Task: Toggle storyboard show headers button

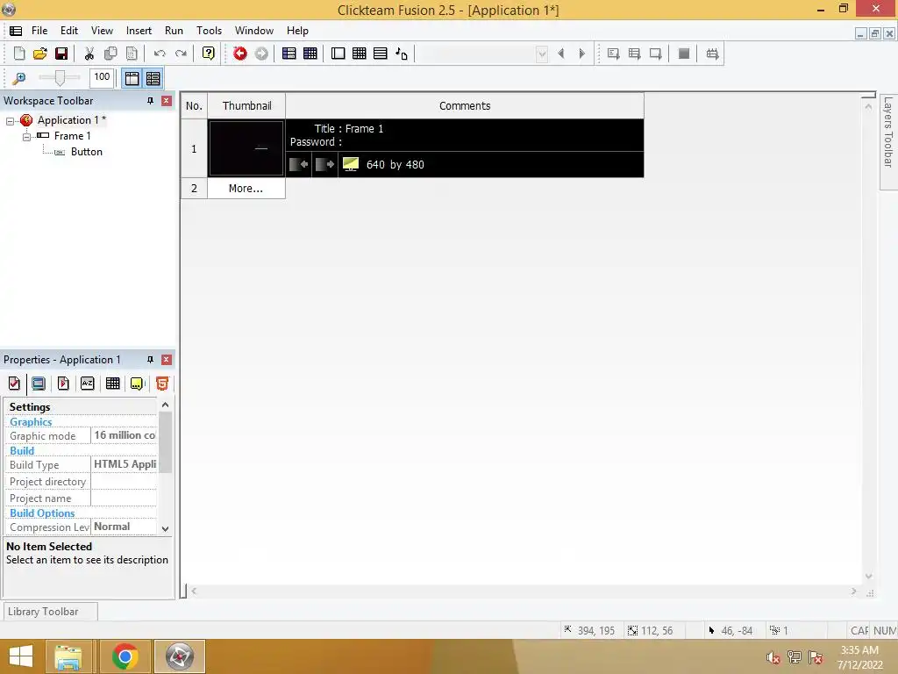Action: click(132, 78)
